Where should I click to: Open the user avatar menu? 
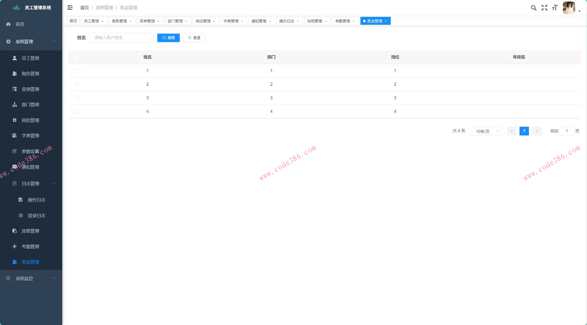[569, 8]
